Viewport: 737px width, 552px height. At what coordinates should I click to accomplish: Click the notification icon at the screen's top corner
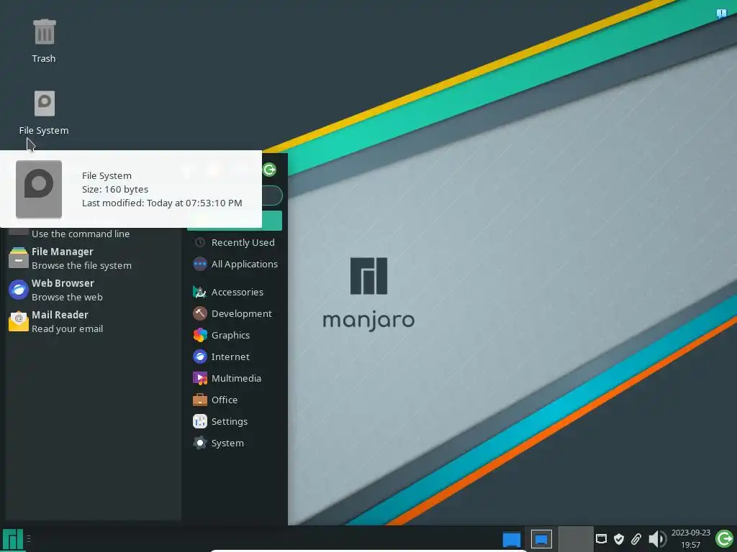click(x=721, y=13)
